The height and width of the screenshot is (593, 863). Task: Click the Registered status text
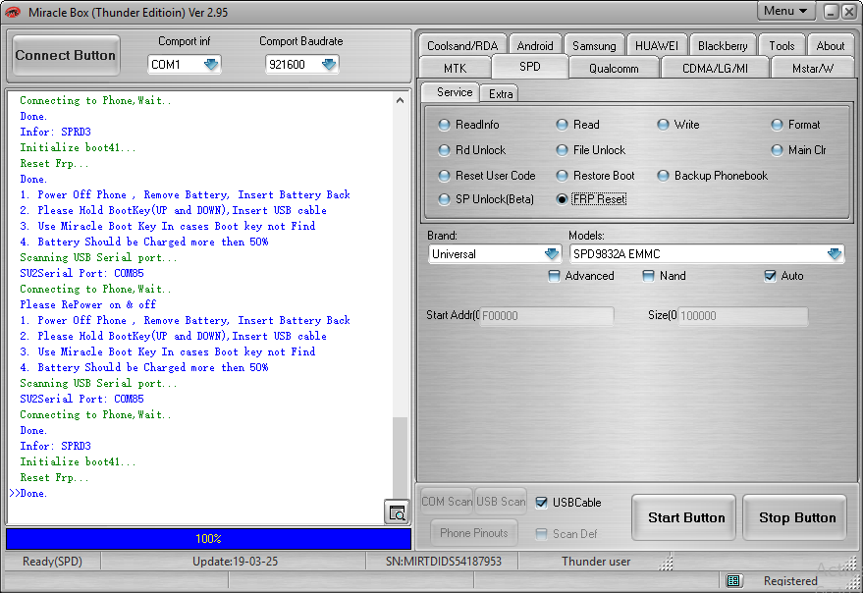click(x=790, y=581)
